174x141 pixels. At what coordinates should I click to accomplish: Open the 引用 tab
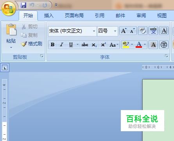coord(99,16)
